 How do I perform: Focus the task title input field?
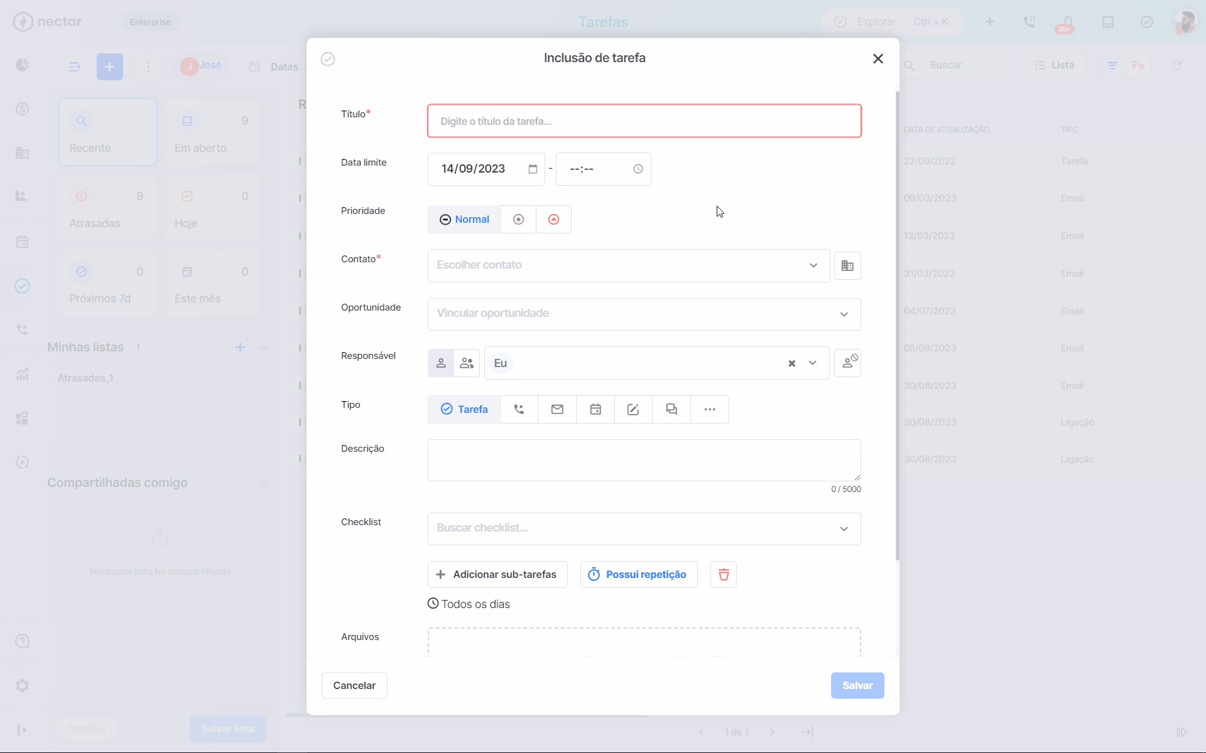[x=644, y=121]
